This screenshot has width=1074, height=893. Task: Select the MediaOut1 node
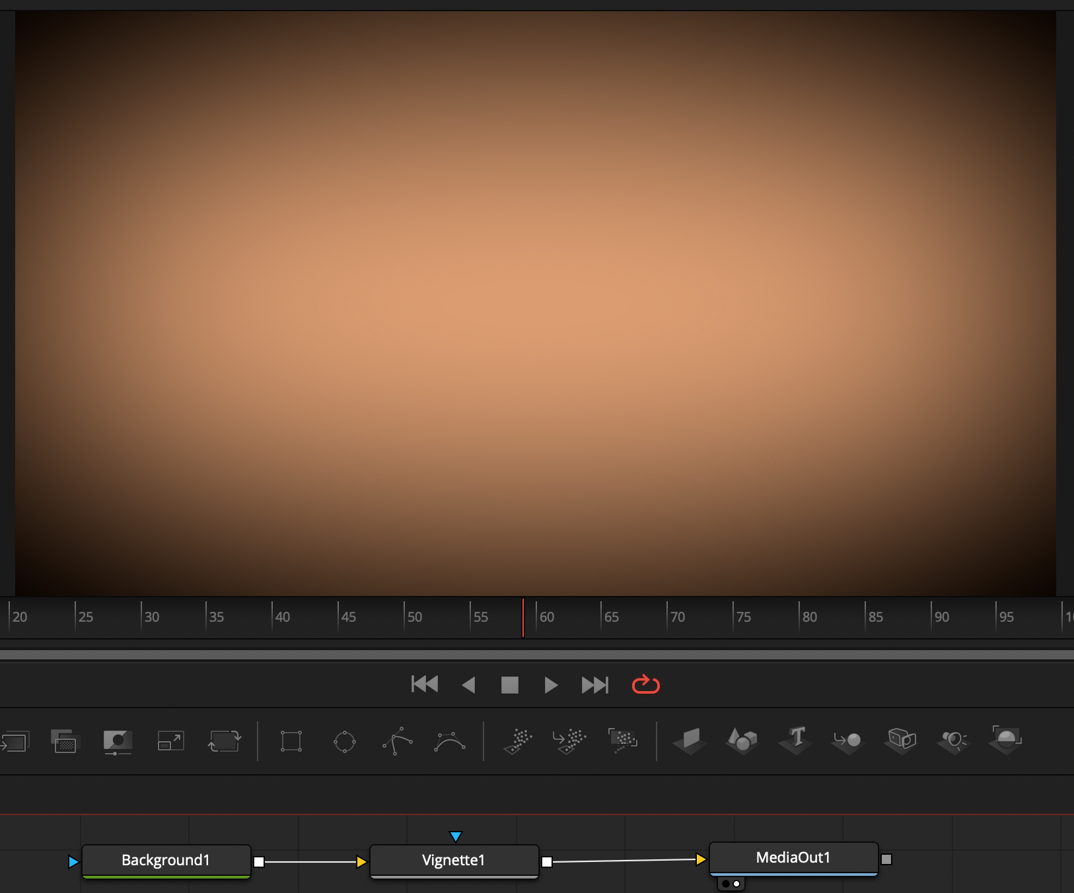[793, 859]
